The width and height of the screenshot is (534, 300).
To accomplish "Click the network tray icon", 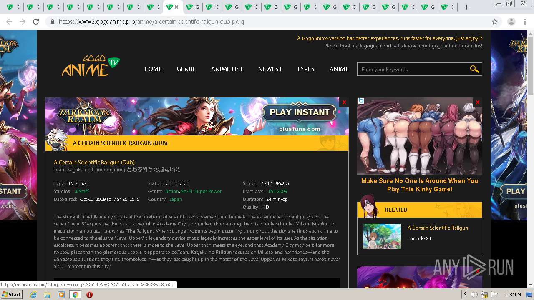I will (x=485, y=295).
